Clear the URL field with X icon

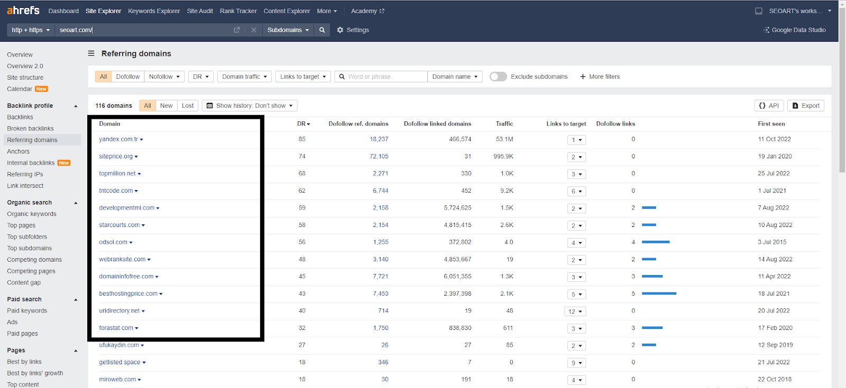point(254,30)
